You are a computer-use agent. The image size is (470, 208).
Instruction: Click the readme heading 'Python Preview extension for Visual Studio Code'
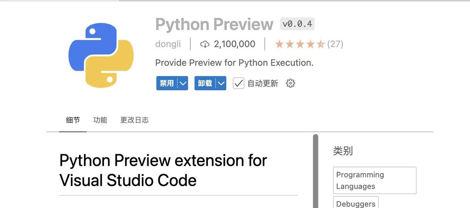[163, 170]
